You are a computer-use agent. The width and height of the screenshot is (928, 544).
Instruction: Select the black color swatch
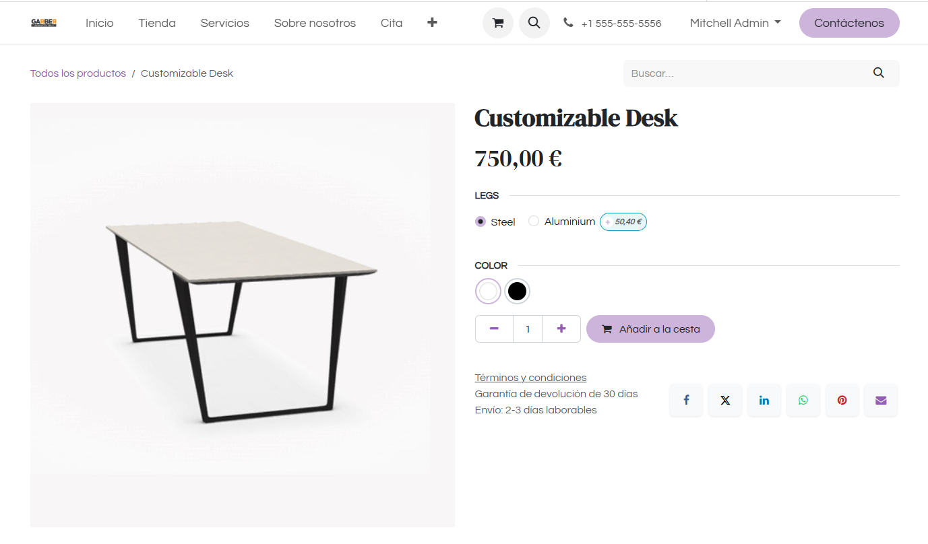[517, 291]
